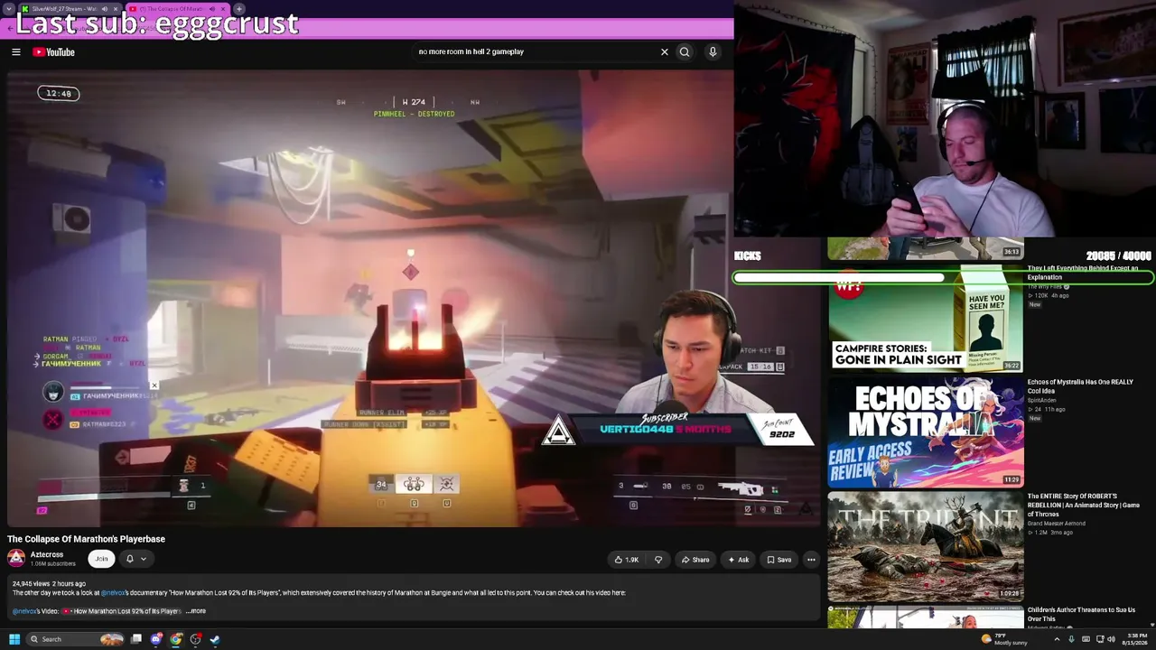Open 'Children's Author Threatens to Sue Us' title

1080,614
